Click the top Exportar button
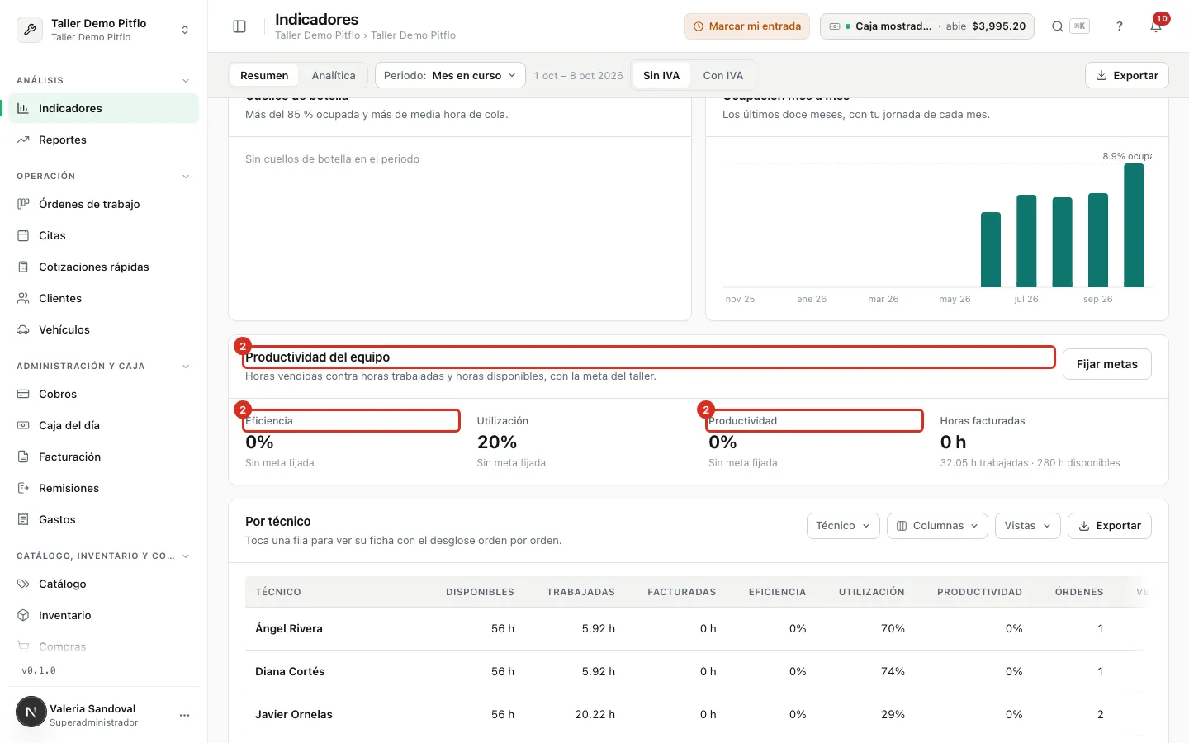Image resolution: width=1189 pixels, height=743 pixels. tap(1127, 75)
